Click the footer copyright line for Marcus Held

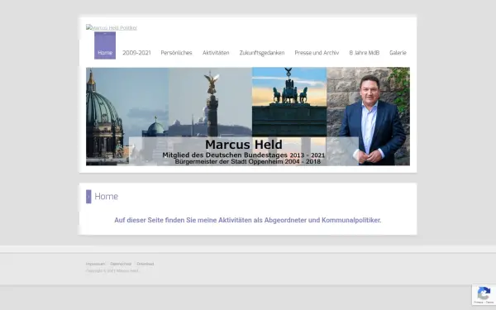112,271
